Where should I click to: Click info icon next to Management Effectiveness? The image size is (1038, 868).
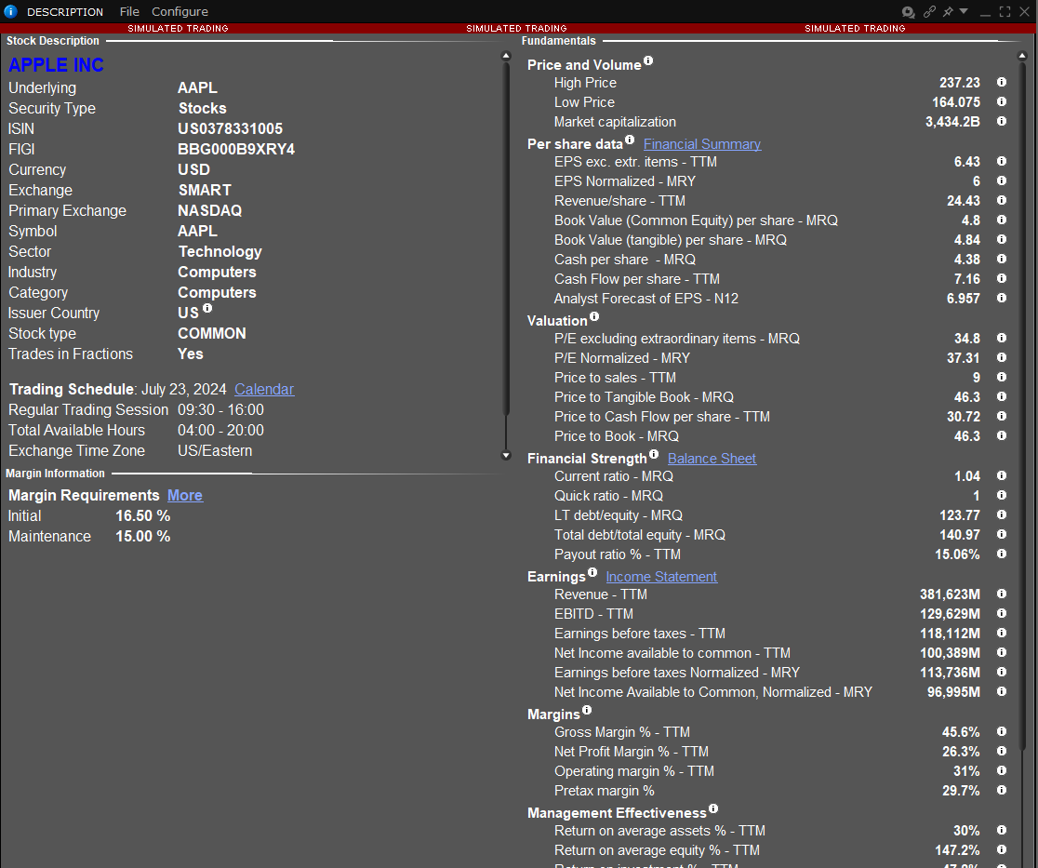click(x=713, y=809)
